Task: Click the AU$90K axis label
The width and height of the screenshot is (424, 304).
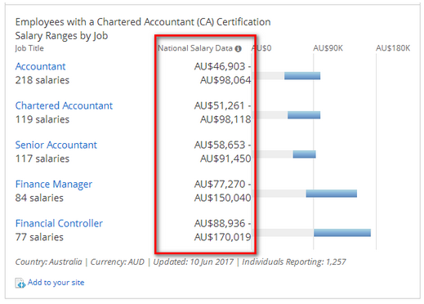Action: pos(328,48)
